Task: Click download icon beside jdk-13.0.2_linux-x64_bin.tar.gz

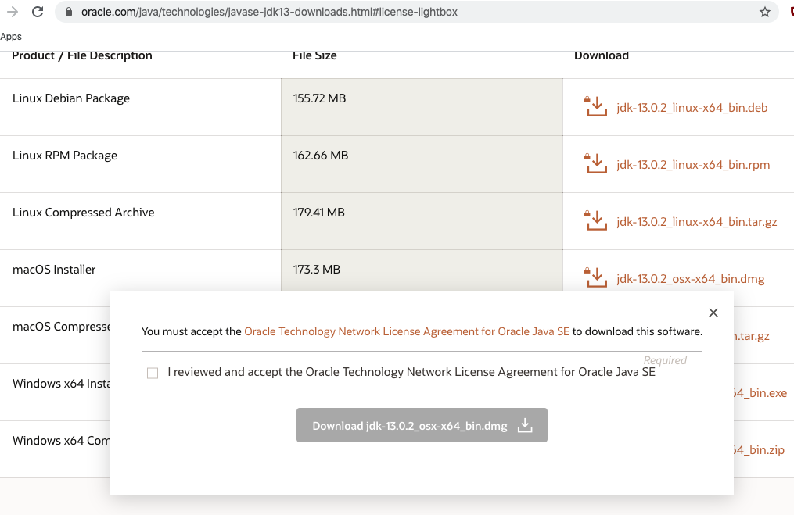Action: point(596,221)
